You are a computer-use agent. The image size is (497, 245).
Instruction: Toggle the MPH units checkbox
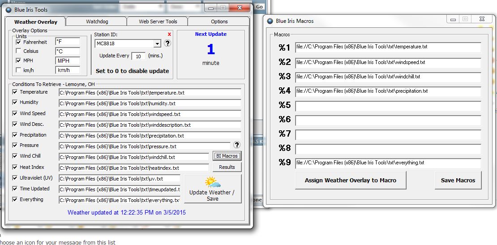click(18, 60)
